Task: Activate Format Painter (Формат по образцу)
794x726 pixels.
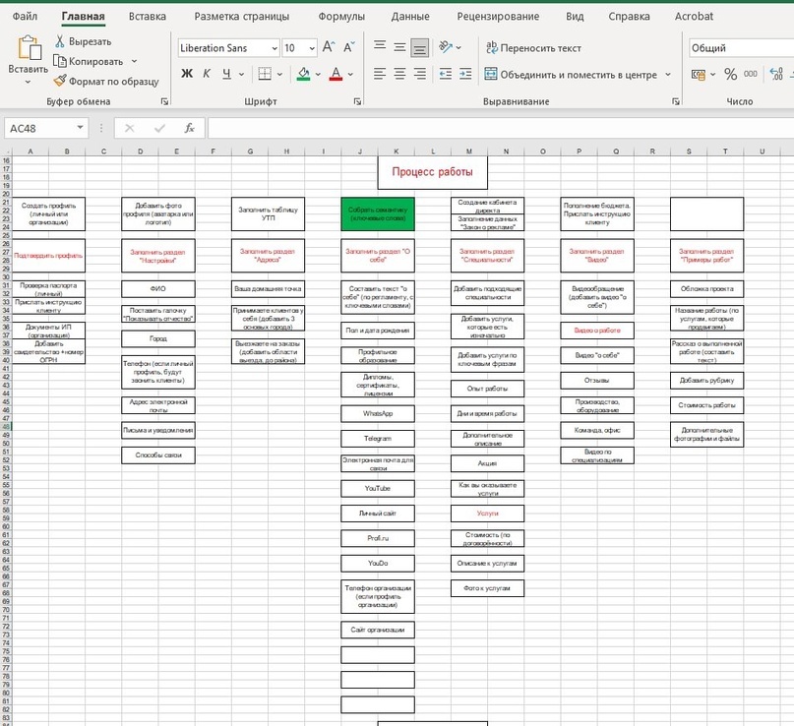Action: (106, 81)
